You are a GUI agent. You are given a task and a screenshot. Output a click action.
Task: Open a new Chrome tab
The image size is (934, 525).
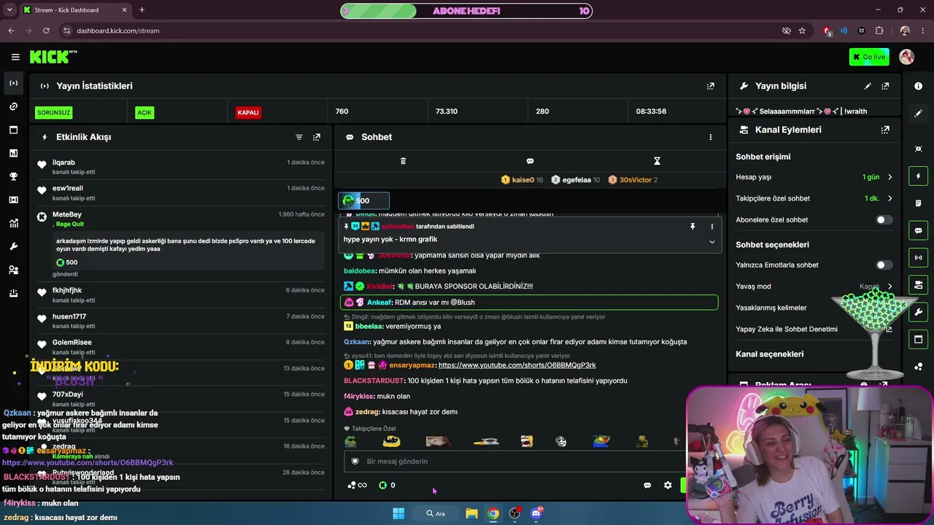pyautogui.click(x=142, y=10)
